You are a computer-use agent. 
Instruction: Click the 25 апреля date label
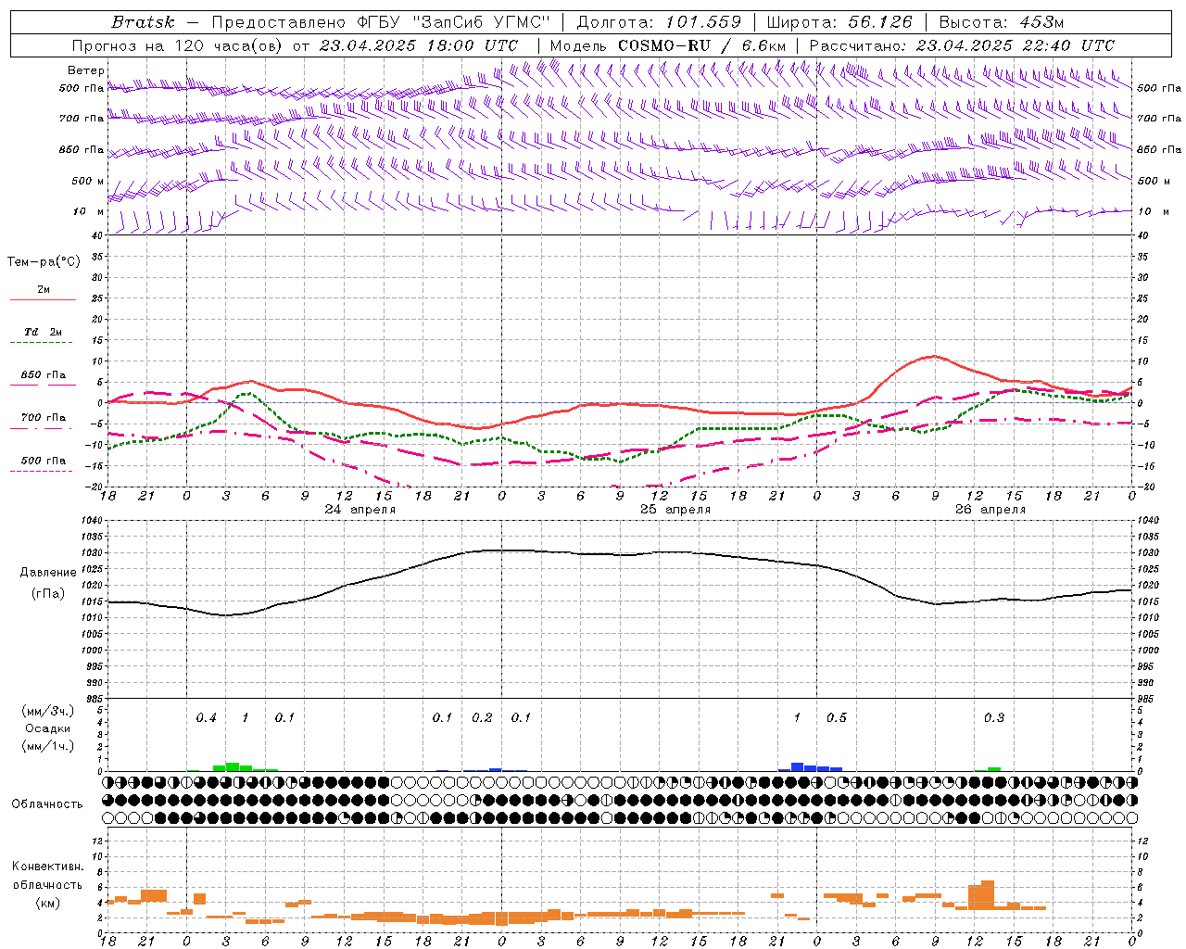tap(675, 510)
